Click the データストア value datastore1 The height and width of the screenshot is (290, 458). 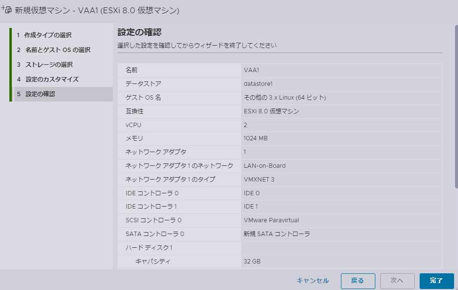tap(258, 84)
